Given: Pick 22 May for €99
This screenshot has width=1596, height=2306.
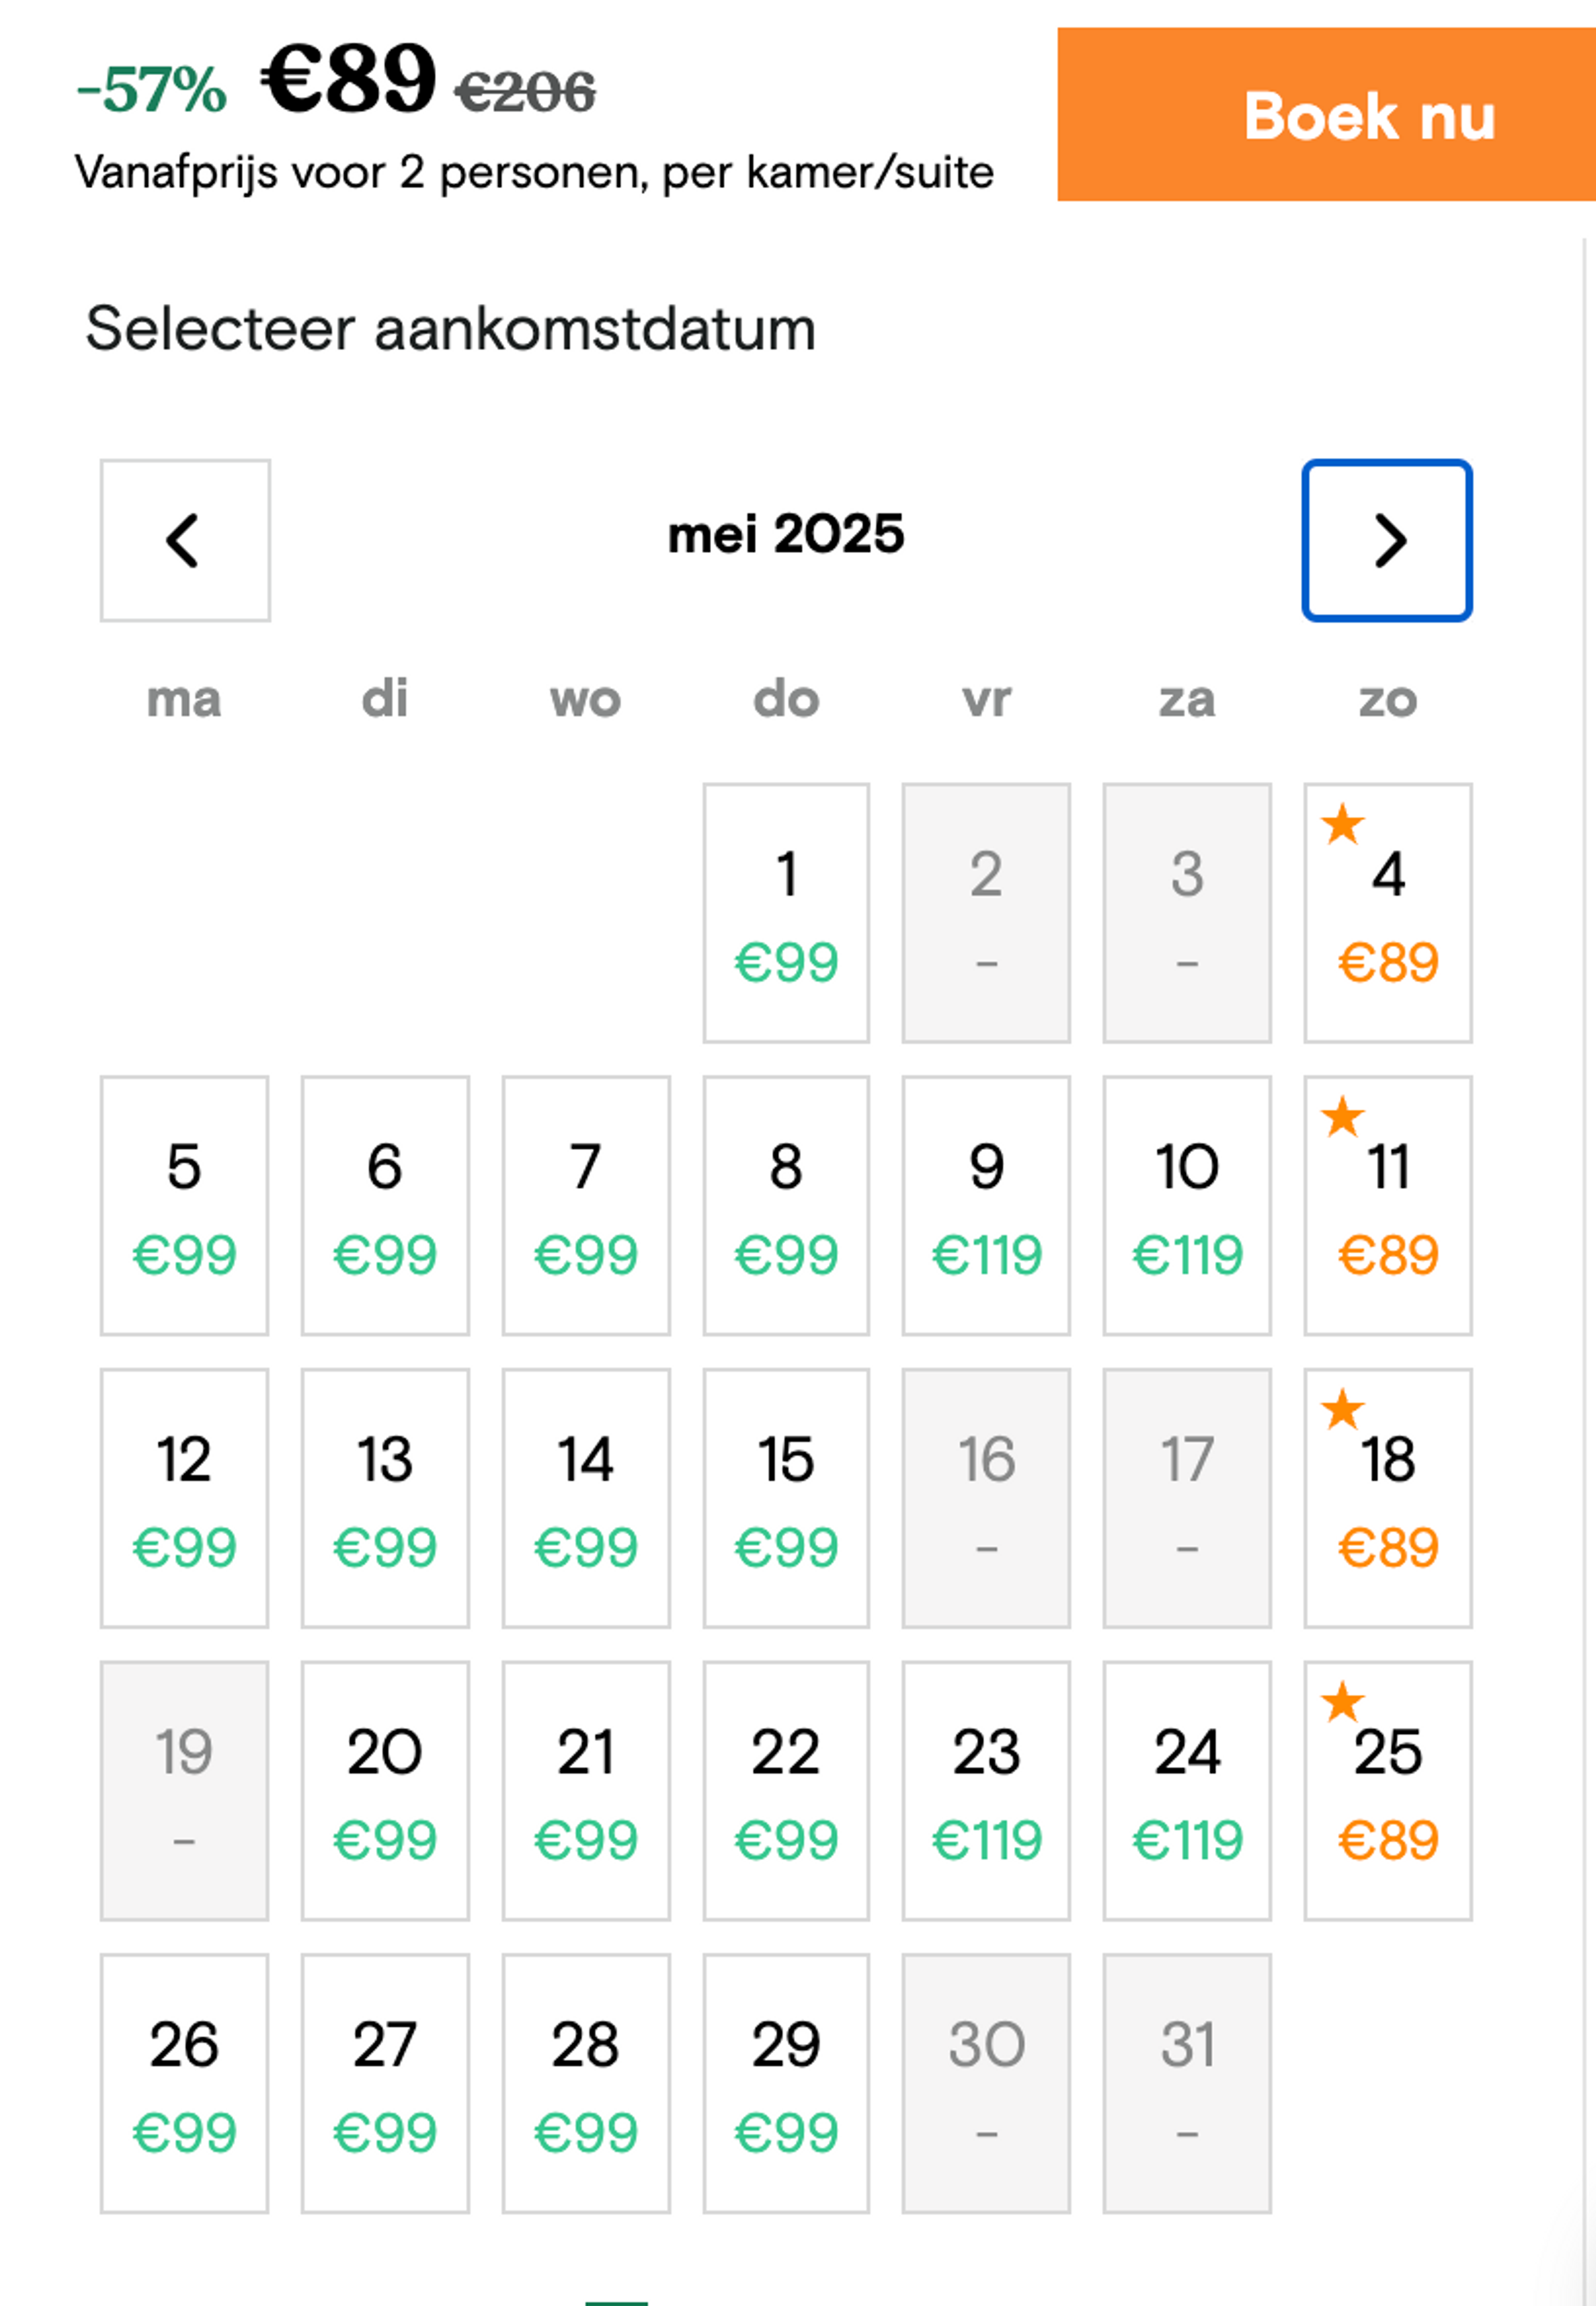Looking at the screenshot, I should [x=786, y=1791].
